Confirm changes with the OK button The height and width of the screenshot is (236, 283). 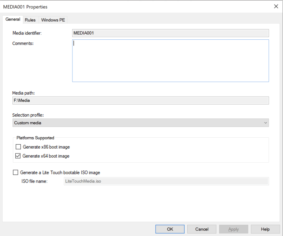(x=170, y=229)
